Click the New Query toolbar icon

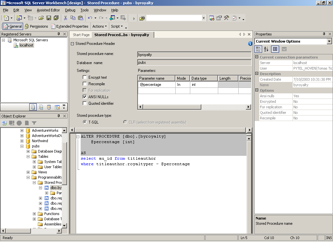[x=7, y=18]
